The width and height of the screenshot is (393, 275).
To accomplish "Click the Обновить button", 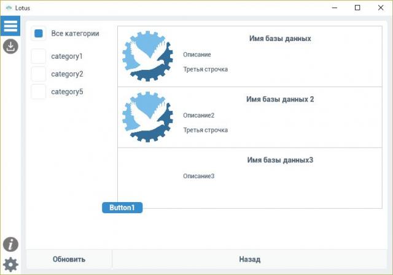I will pyautogui.click(x=69, y=259).
